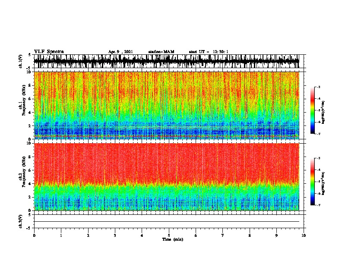The width and height of the screenshot is (342, 264).
Task: Click the "8" minute tick on time axis
Action: pyautogui.click(x=250, y=236)
